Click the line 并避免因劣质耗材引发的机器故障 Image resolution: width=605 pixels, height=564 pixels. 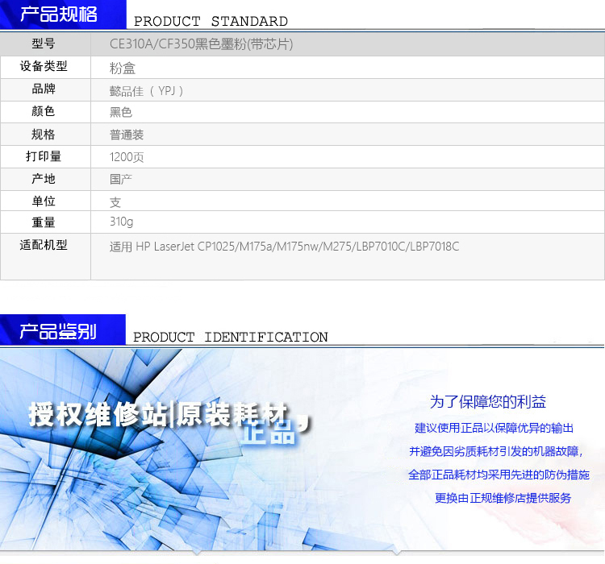point(496,451)
